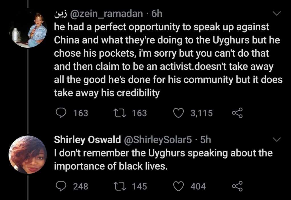Open dropdown menu on Shirley Oswald's tweet

pyautogui.click(x=276, y=139)
